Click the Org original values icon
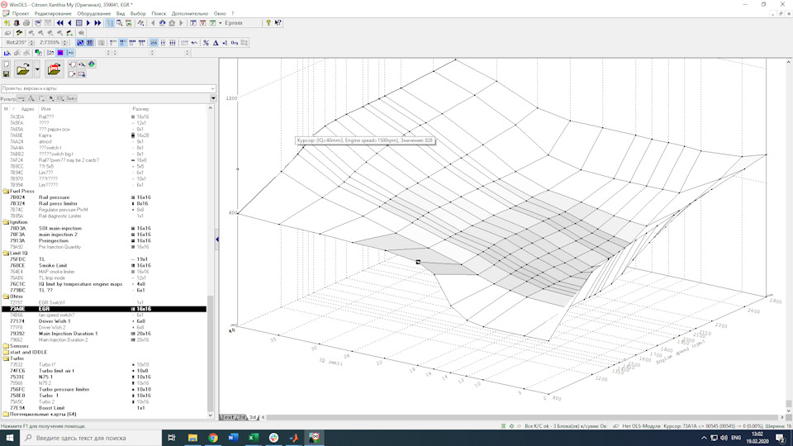 point(234,43)
